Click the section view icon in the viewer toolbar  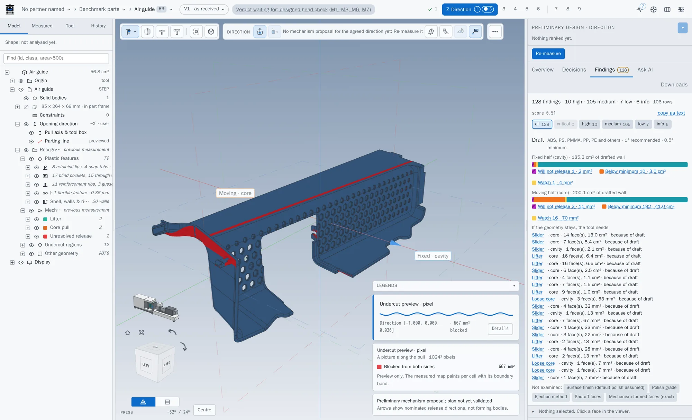147,31
